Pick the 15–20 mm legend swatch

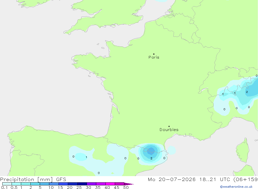[x=63, y=184]
